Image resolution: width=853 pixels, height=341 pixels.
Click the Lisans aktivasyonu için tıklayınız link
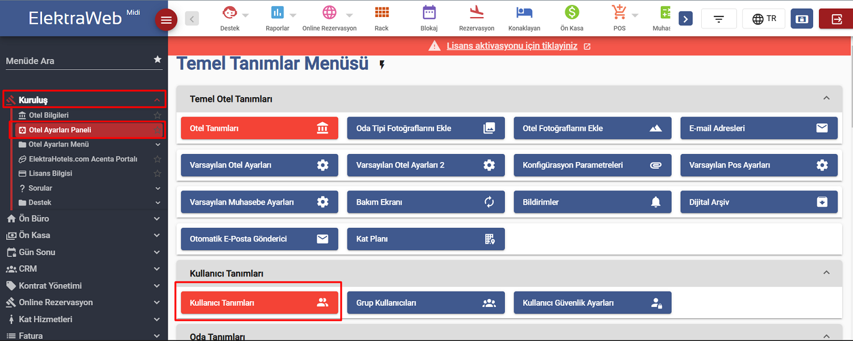(x=512, y=46)
